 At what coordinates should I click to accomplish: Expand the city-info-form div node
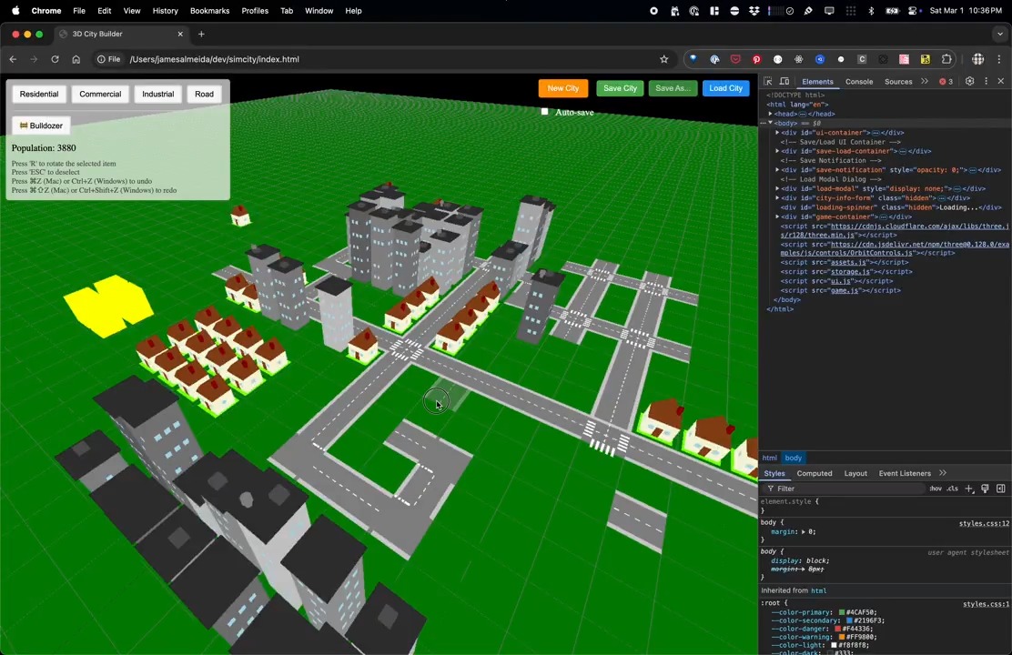click(x=777, y=197)
